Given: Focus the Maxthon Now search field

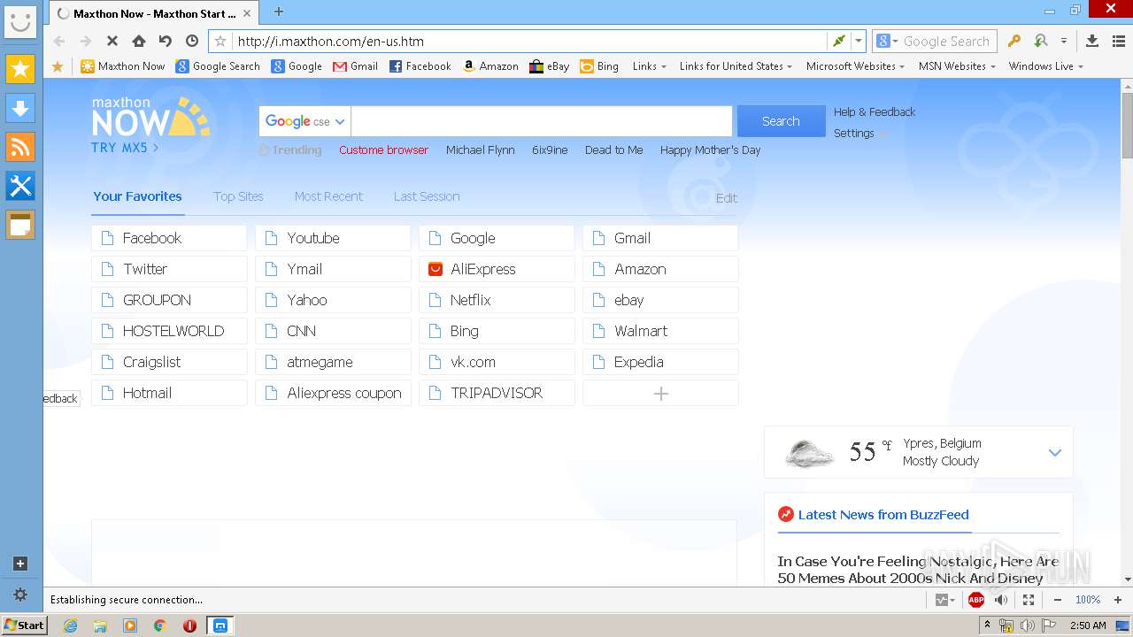Looking at the screenshot, I should click(x=541, y=121).
